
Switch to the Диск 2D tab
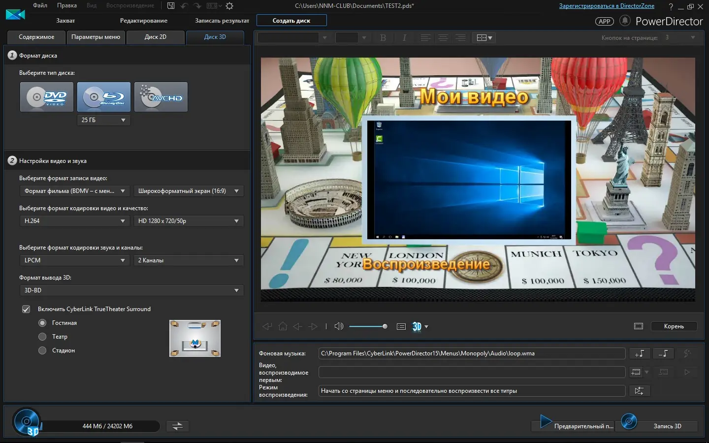click(x=155, y=37)
